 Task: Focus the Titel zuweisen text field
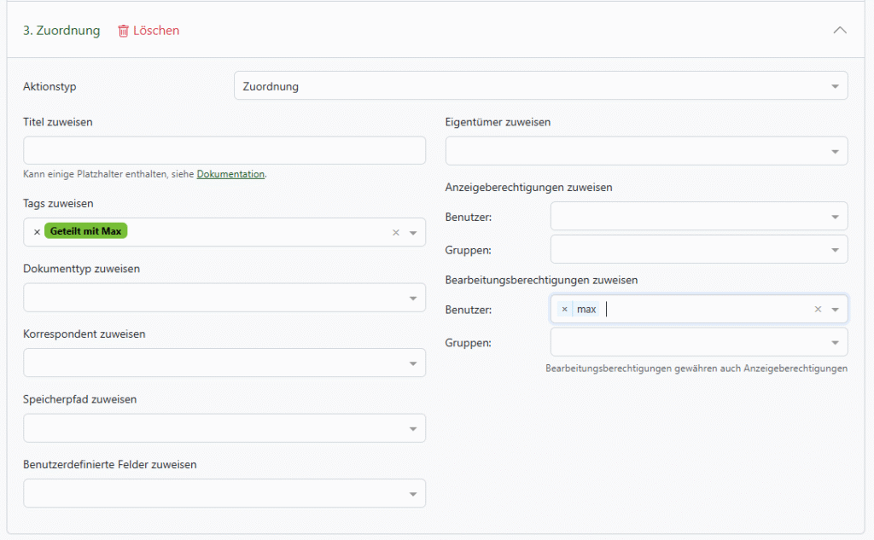click(224, 150)
